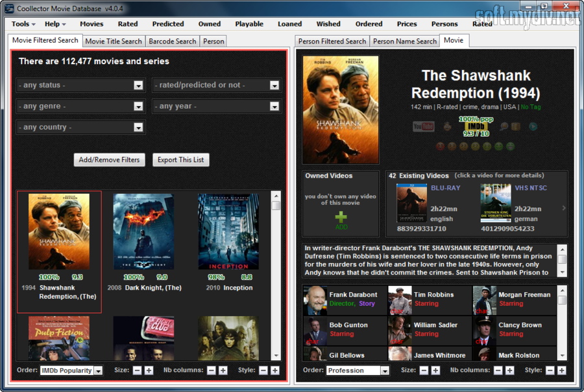This screenshot has width=584, height=392.
Task: Expand the 'any genre' filter dropdown
Action: click(80, 106)
